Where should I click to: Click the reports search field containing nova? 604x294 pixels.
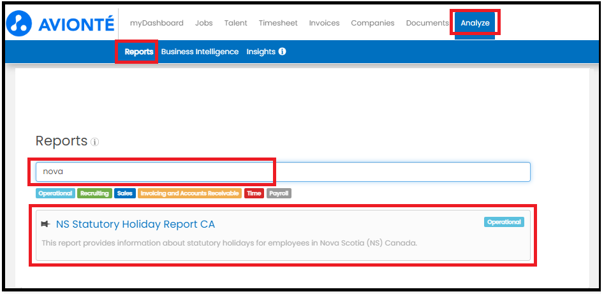coord(283,172)
